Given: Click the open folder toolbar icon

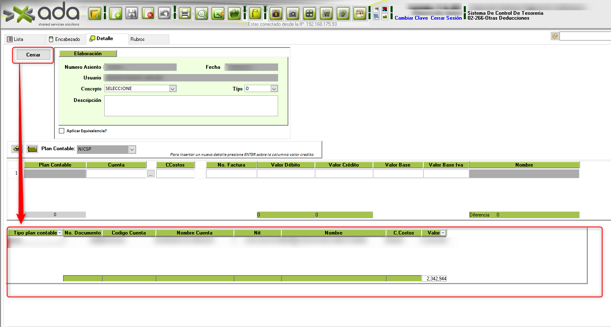Looking at the screenshot, I should pyautogui.click(x=95, y=14).
